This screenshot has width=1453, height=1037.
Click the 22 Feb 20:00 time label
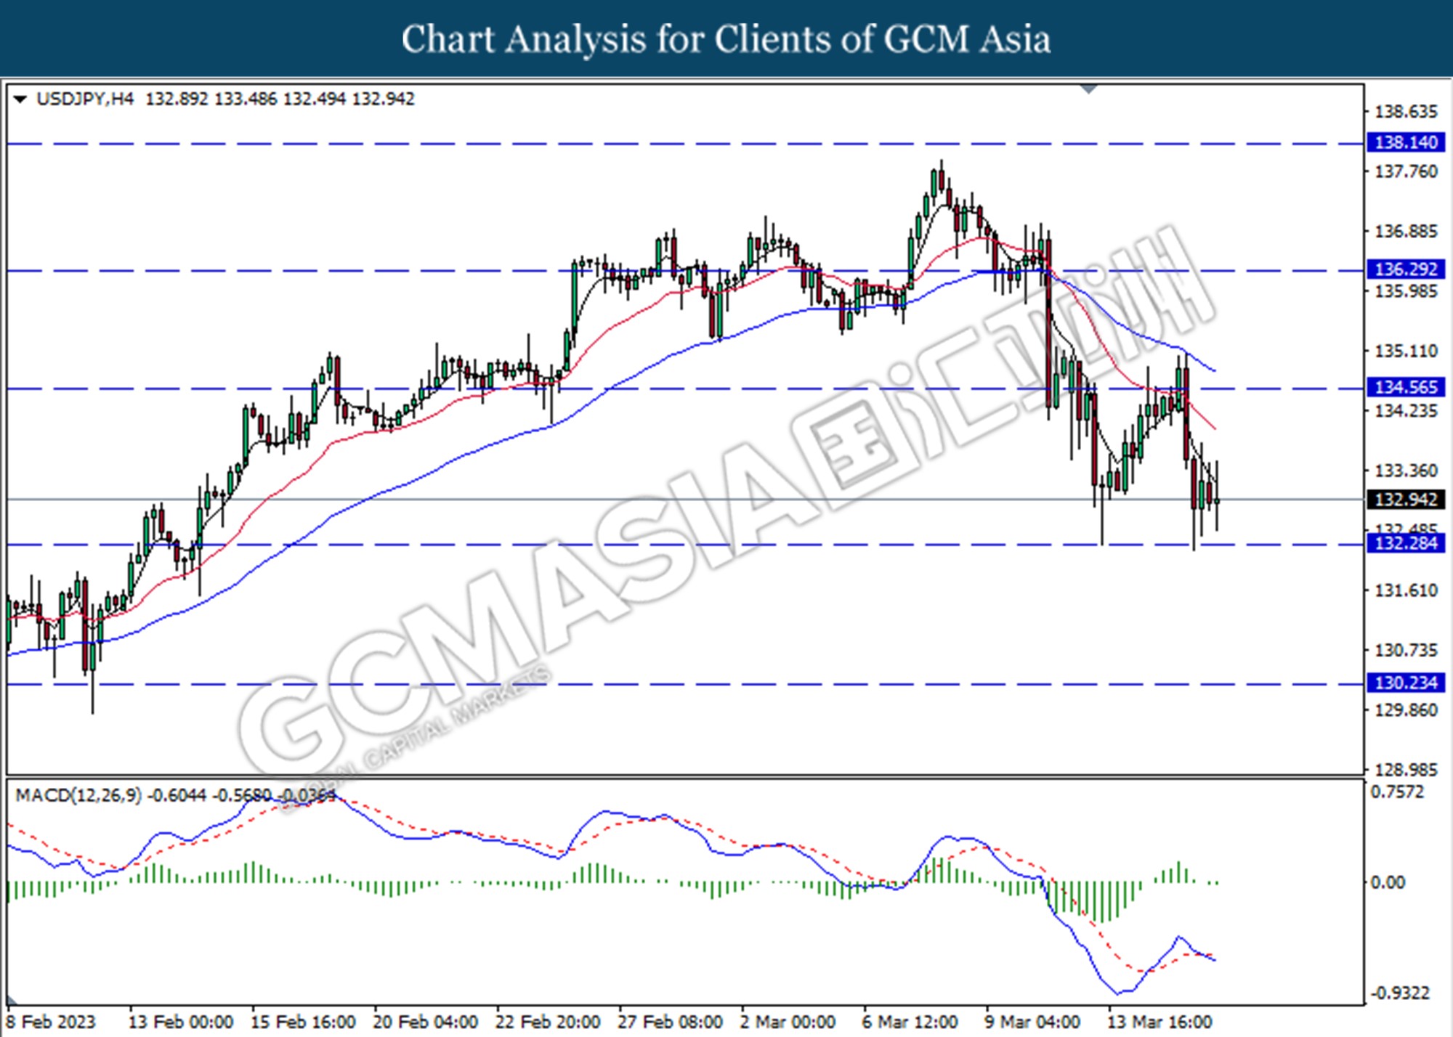click(548, 1022)
